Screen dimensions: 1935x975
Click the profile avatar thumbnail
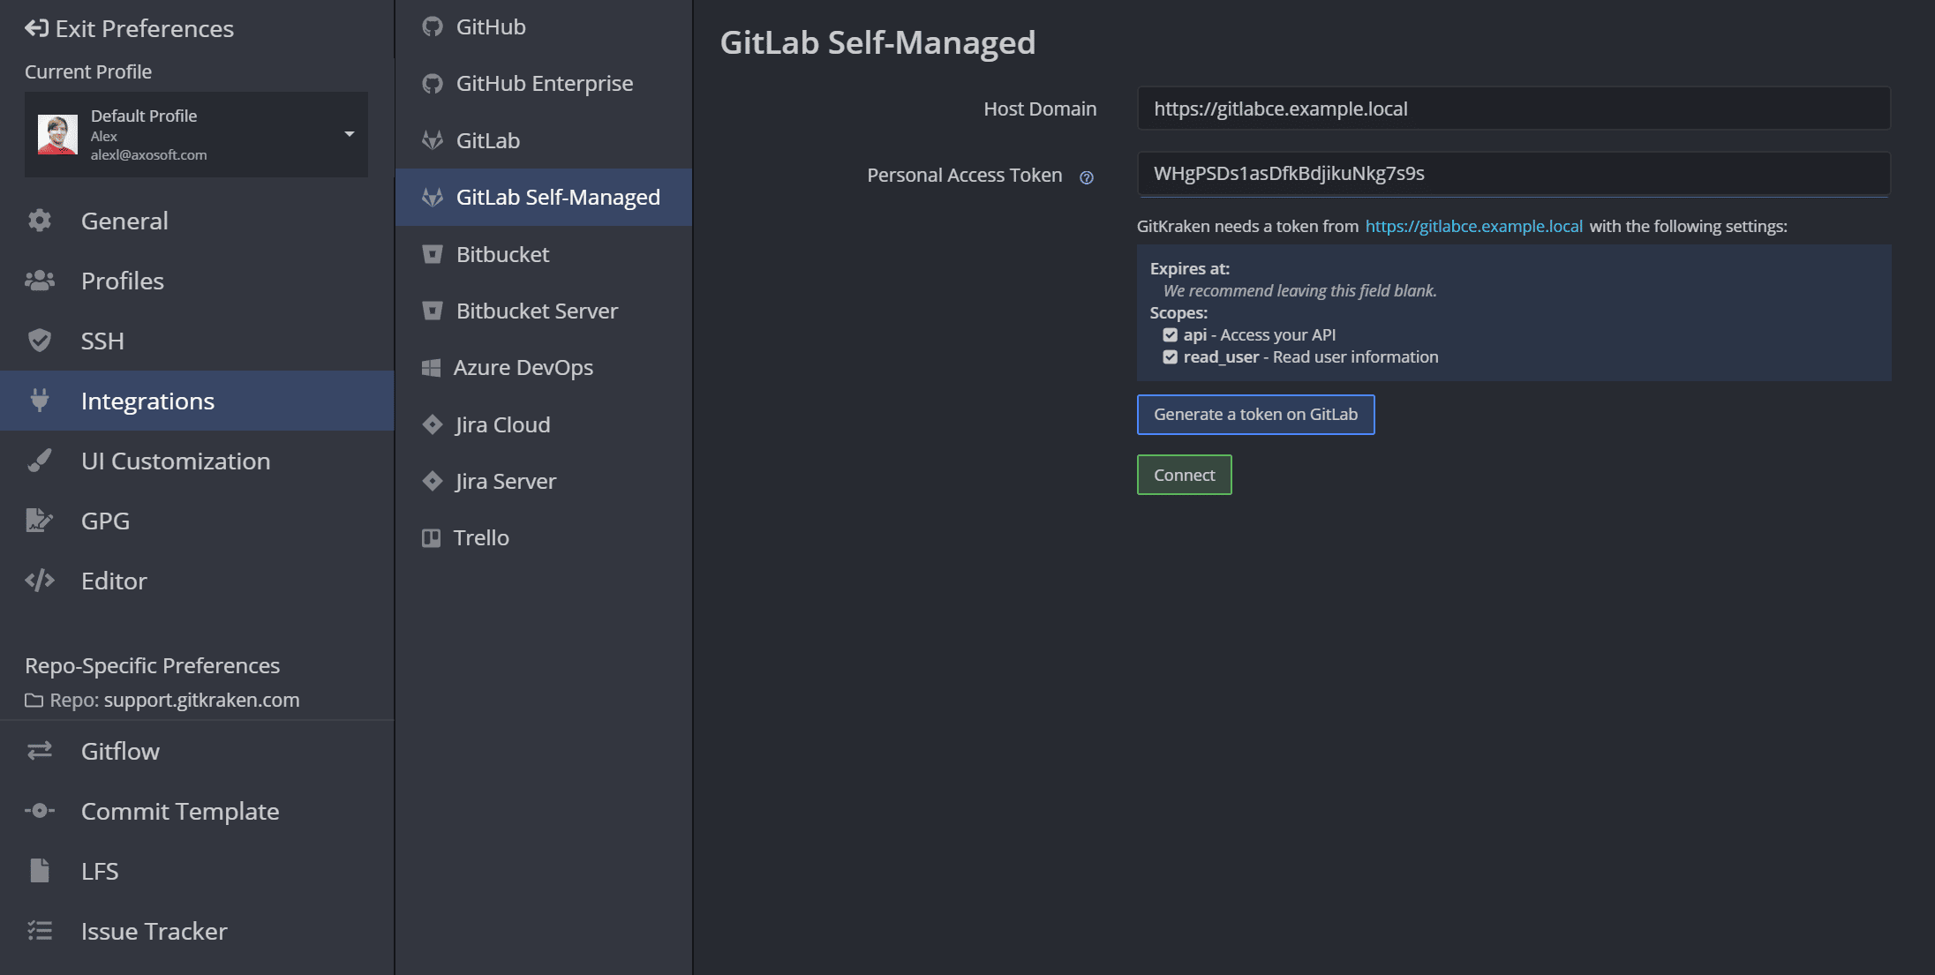point(57,135)
